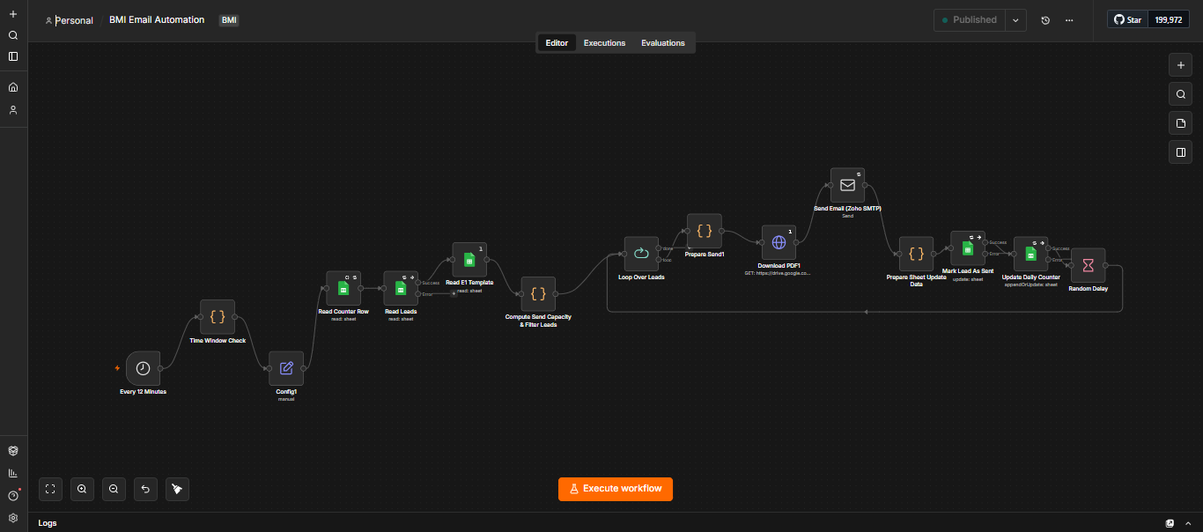Screen dimensions: 1203x532
Task: Open workflow version history
Action: (1045, 20)
